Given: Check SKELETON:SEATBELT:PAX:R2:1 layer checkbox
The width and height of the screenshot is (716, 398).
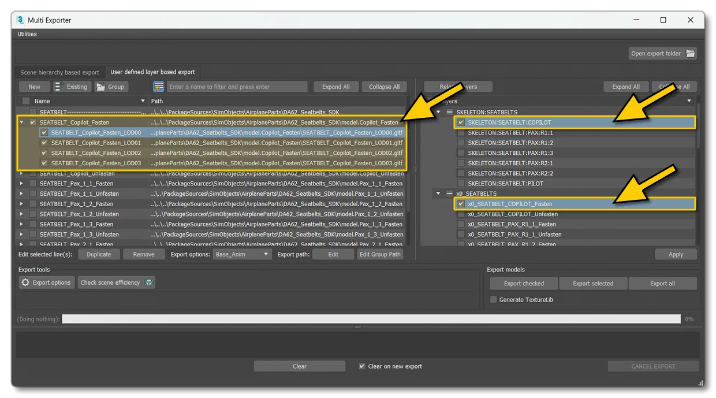Looking at the screenshot, I should click(461, 163).
